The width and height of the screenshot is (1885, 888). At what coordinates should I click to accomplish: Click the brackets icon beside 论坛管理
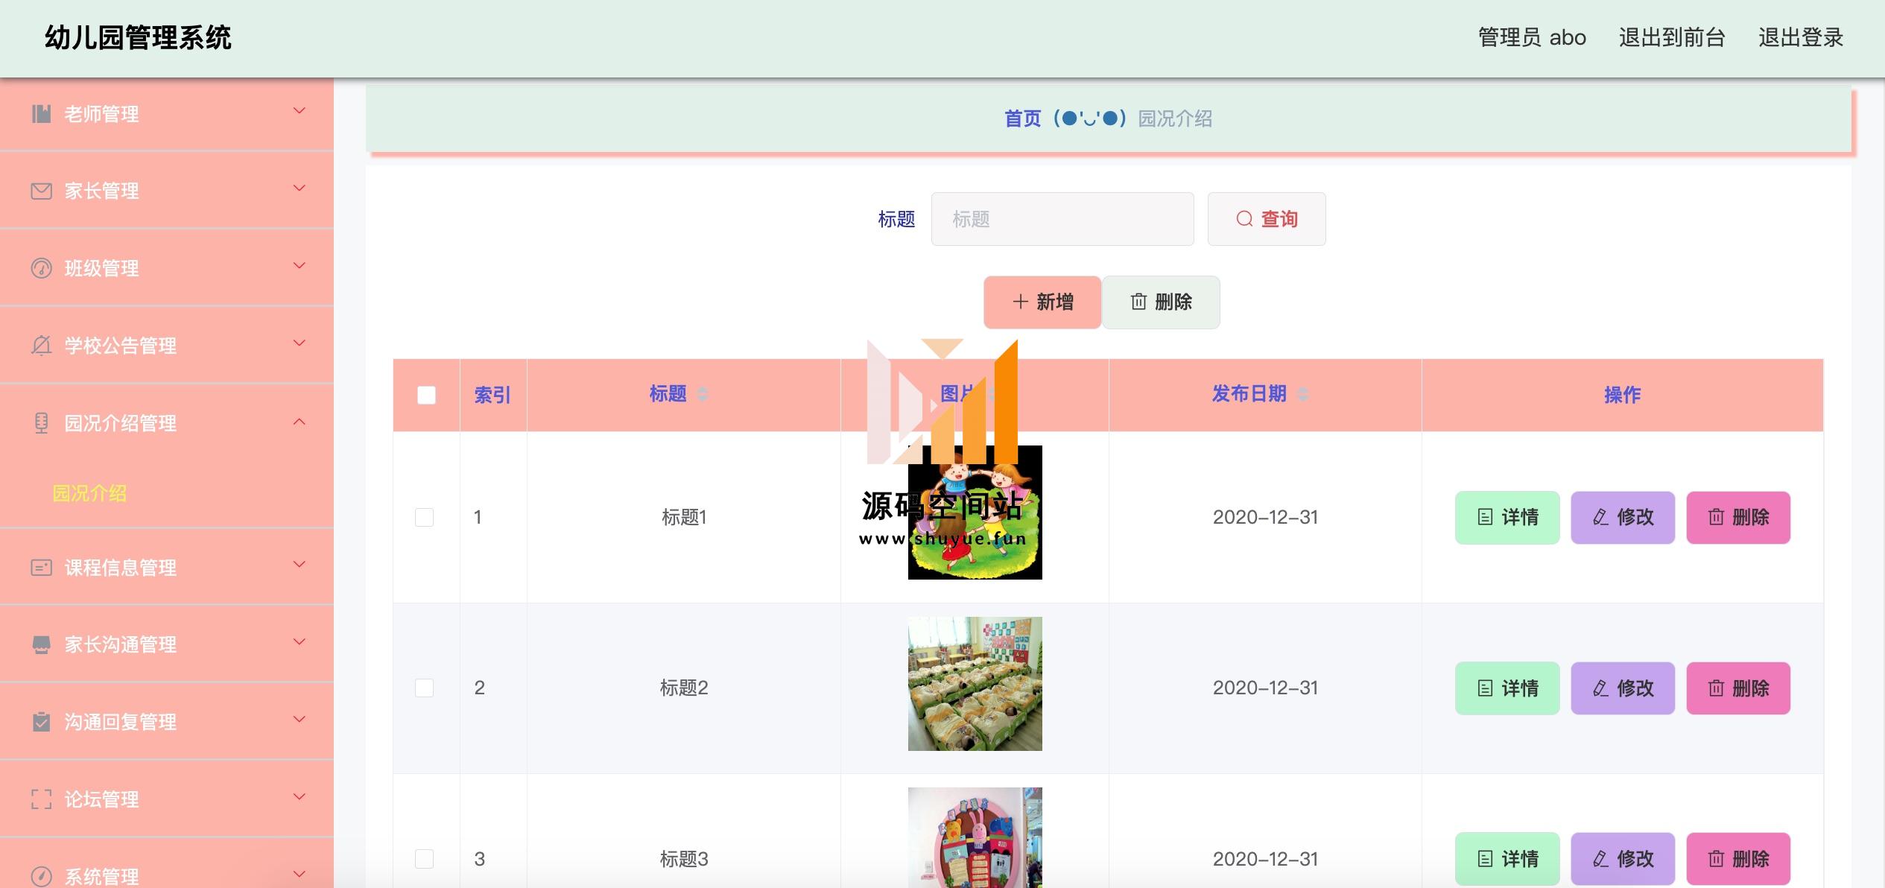tap(42, 799)
